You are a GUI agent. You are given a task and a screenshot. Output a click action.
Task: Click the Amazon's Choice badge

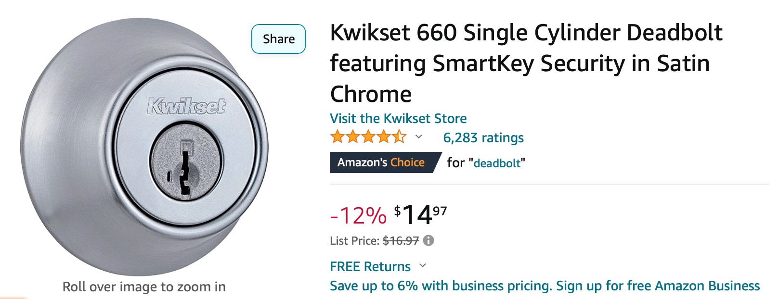point(385,162)
